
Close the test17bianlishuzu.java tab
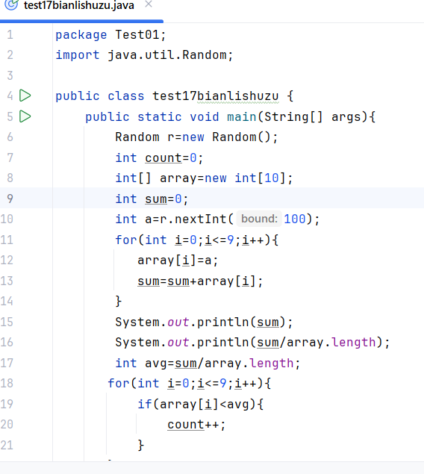[149, 4]
